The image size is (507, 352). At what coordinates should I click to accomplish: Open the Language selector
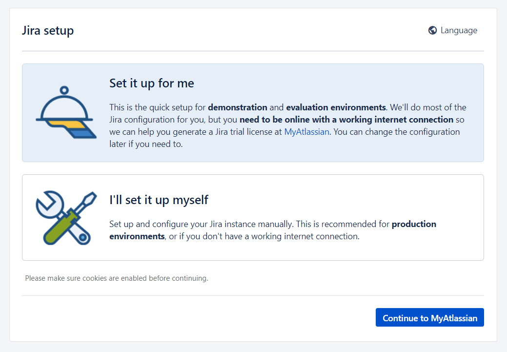[x=453, y=30]
